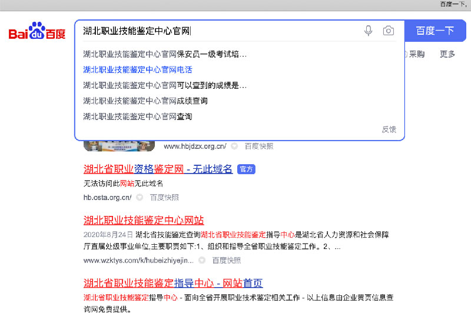Select suggestion 湖北职业技能鉴定中心官网电话
Screen dimensions: 471x313
[x=138, y=69]
